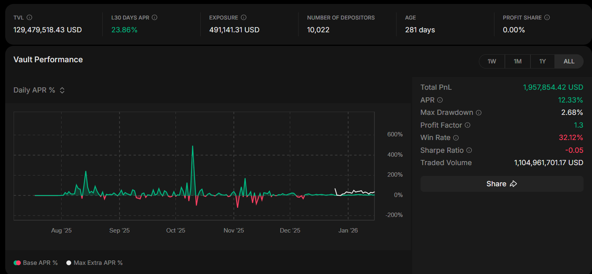Click the Max Drawdown info icon
592x274 pixels.
pyautogui.click(x=478, y=113)
